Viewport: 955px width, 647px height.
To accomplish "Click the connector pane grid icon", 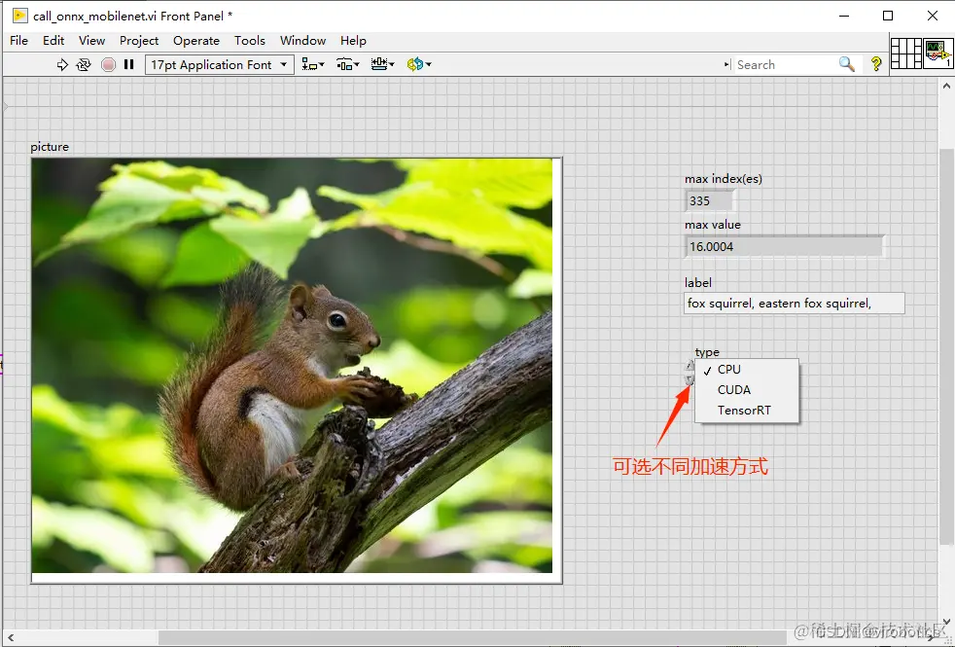I will tap(905, 54).
